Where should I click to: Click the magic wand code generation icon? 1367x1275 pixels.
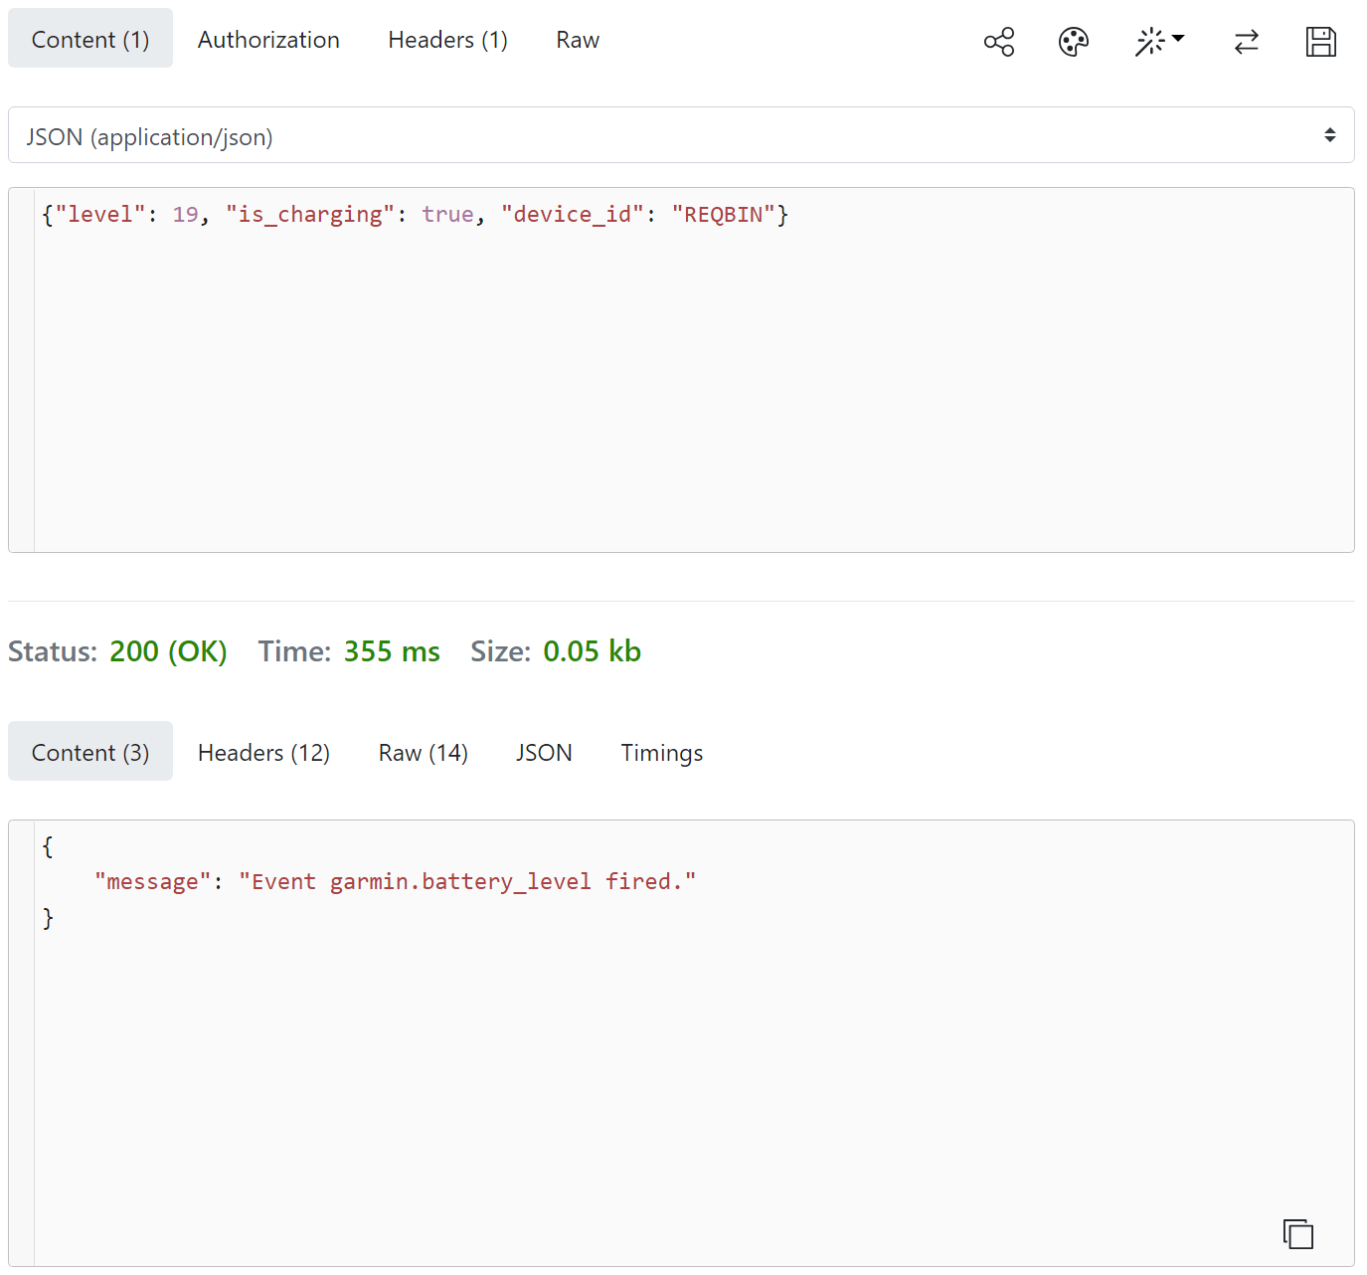point(1151,41)
